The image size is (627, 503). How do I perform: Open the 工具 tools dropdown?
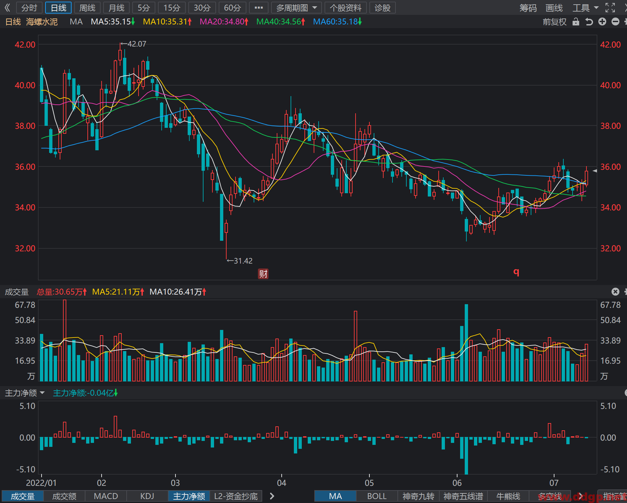pyautogui.click(x=586, y=8)
